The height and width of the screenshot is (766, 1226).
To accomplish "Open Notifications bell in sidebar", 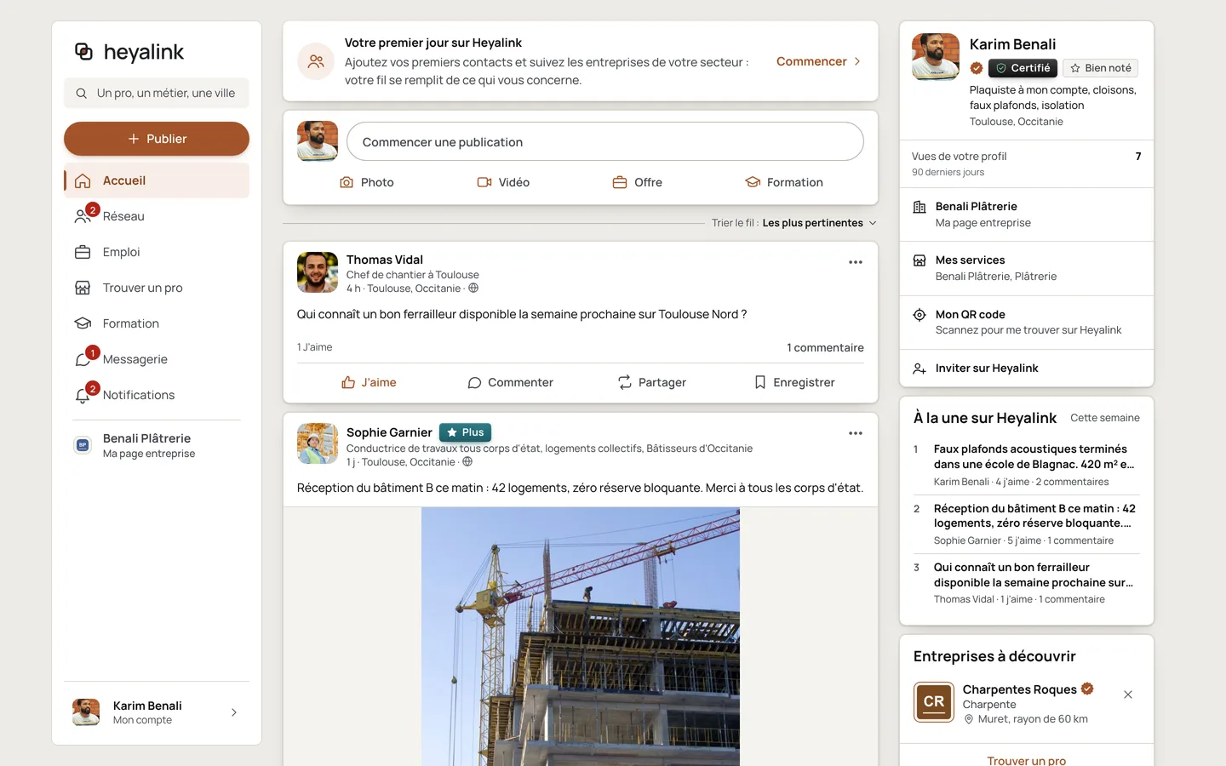I will 157,395.
